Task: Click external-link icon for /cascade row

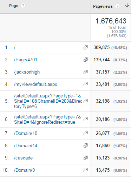Action: pyautogui.click(x=86, y=158)
